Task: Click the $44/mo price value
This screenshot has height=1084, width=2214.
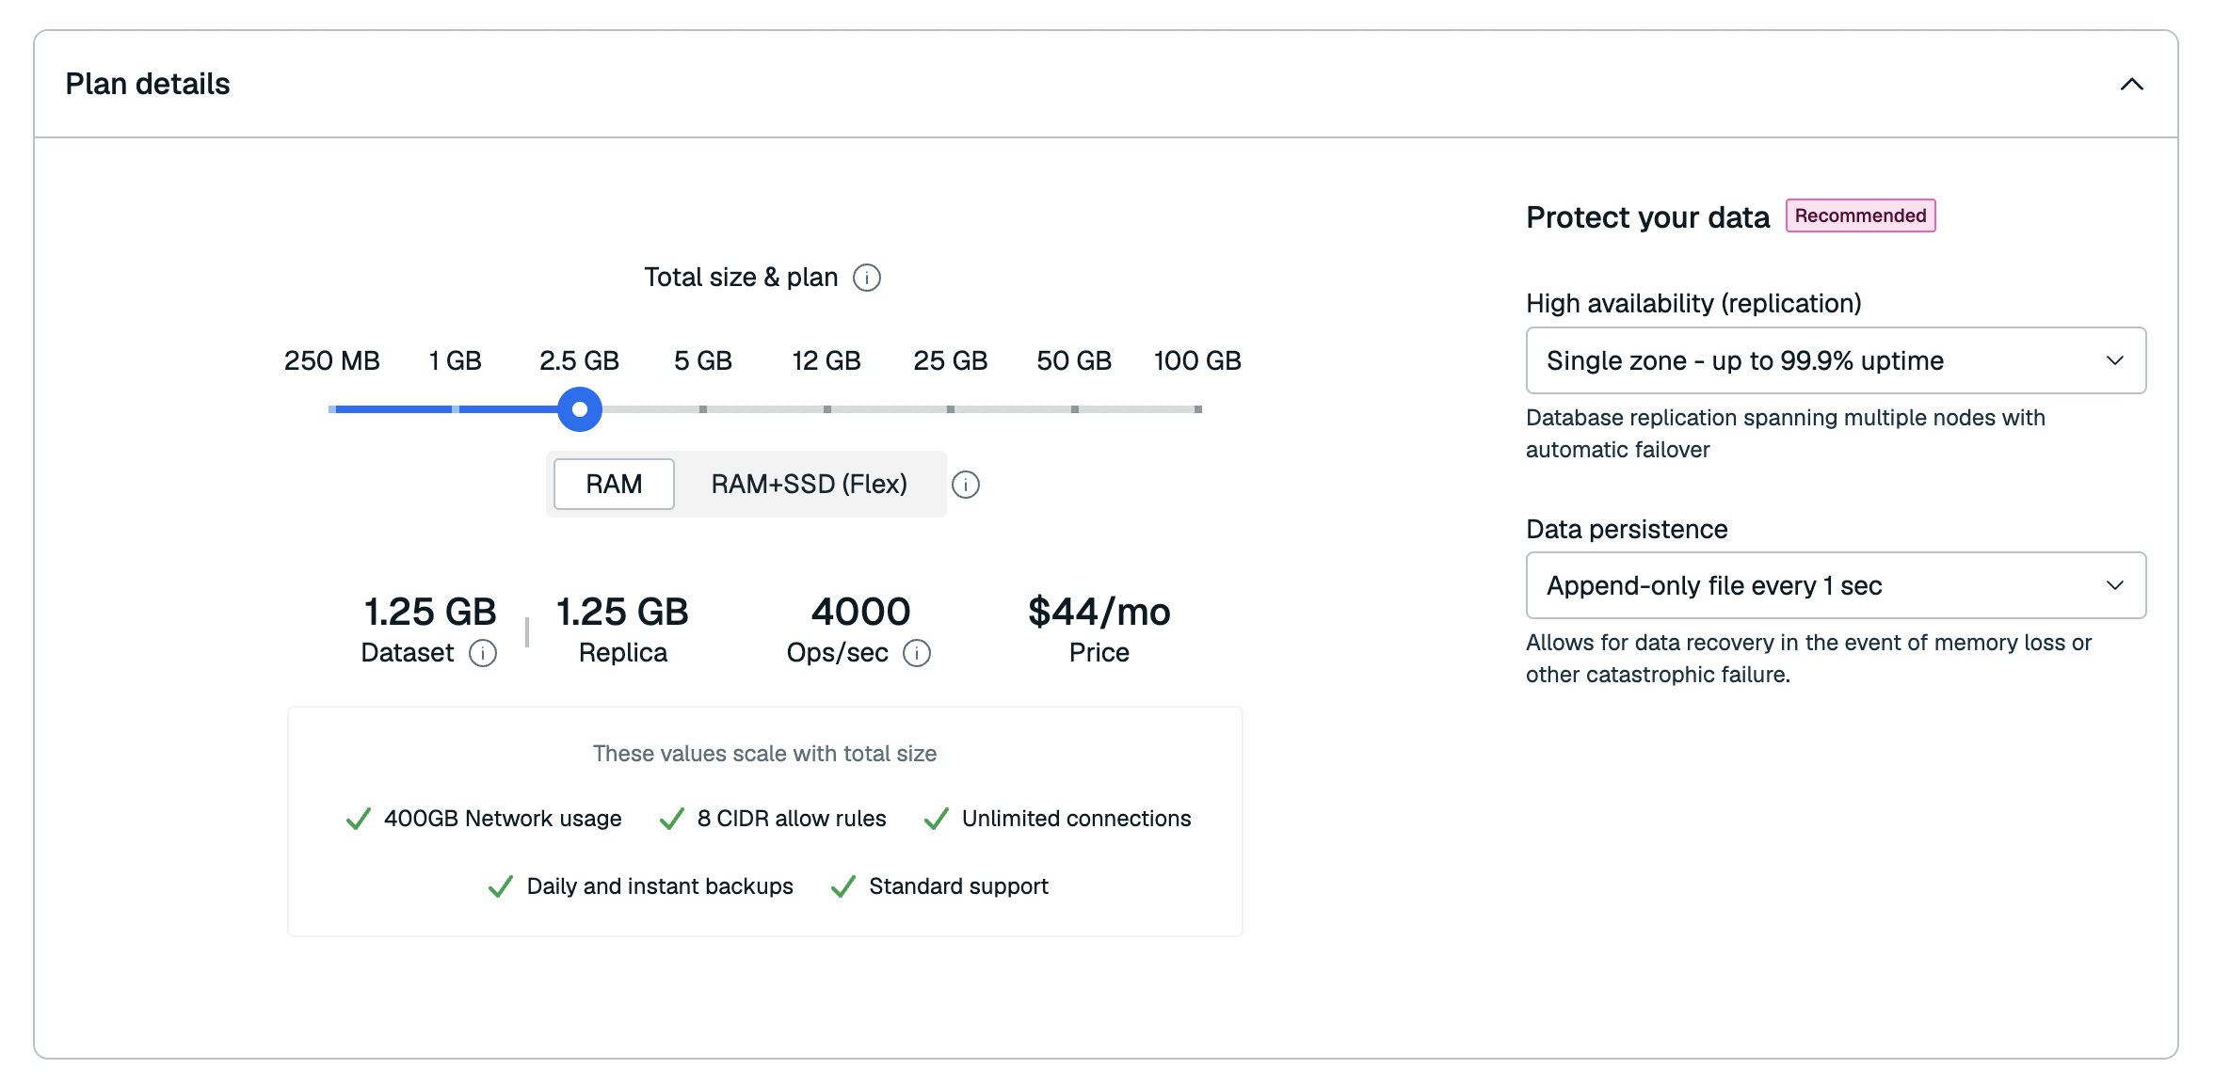Action: tap(1099, 612)
